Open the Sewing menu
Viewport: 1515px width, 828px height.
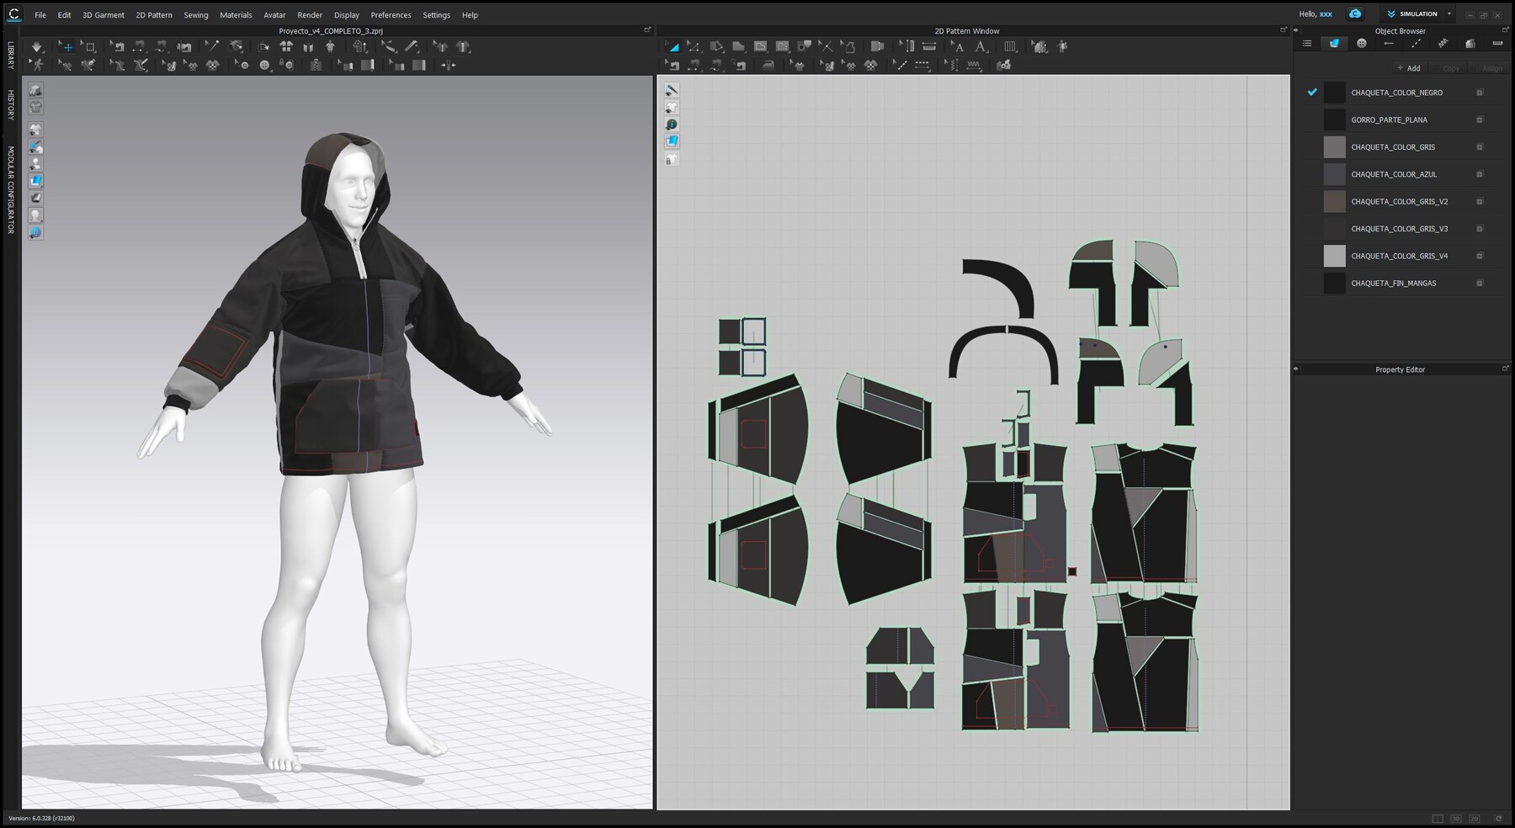tap(195, 14)
